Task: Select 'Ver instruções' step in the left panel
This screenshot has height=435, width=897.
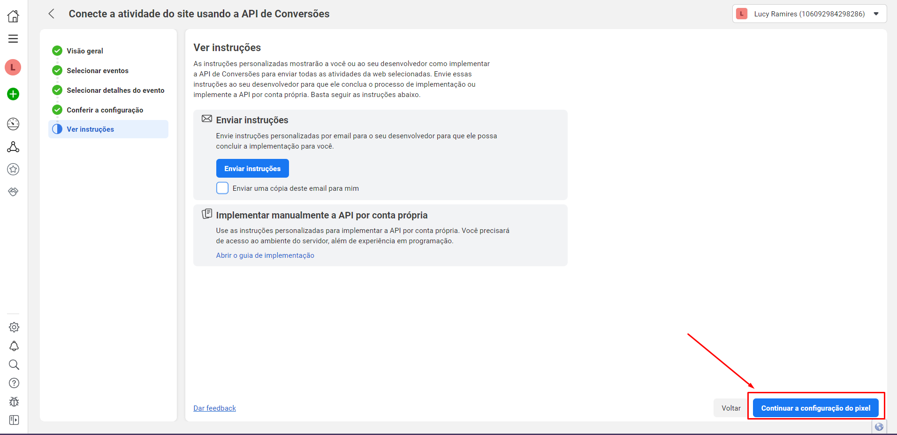Action: tap(108, 129)
